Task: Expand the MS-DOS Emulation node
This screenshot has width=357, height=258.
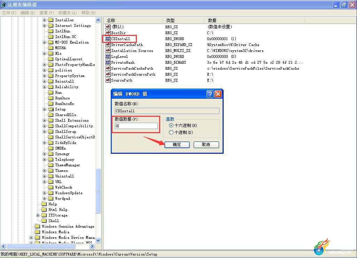Action: 44,43
